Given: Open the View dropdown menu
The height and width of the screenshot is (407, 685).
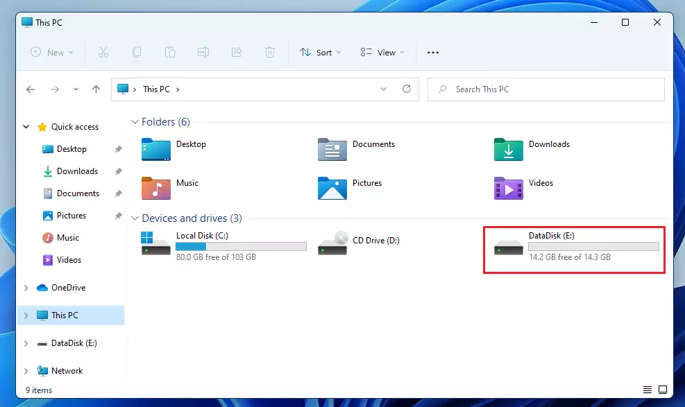Looking at the screenshot, I should [x=382, y=52].
